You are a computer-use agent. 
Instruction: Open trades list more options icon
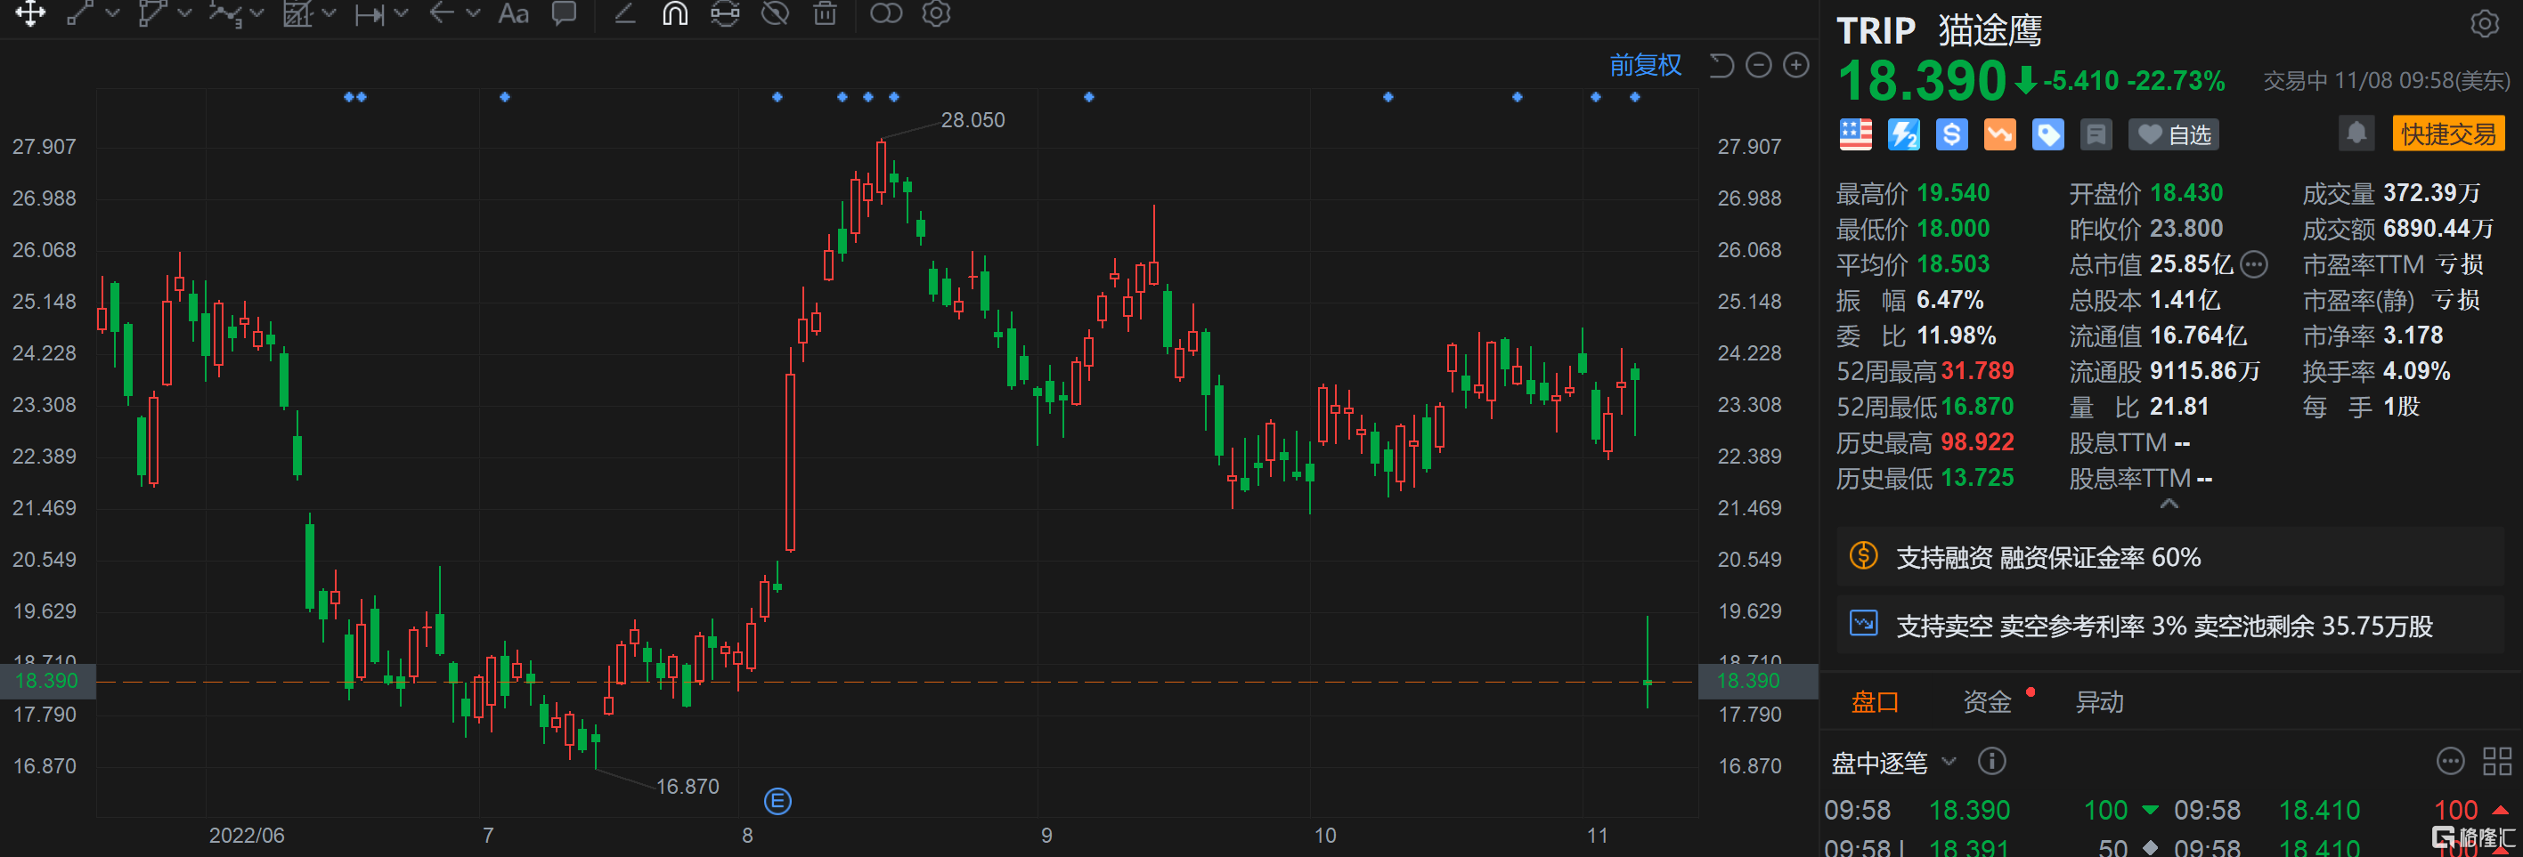(2451, 761)
